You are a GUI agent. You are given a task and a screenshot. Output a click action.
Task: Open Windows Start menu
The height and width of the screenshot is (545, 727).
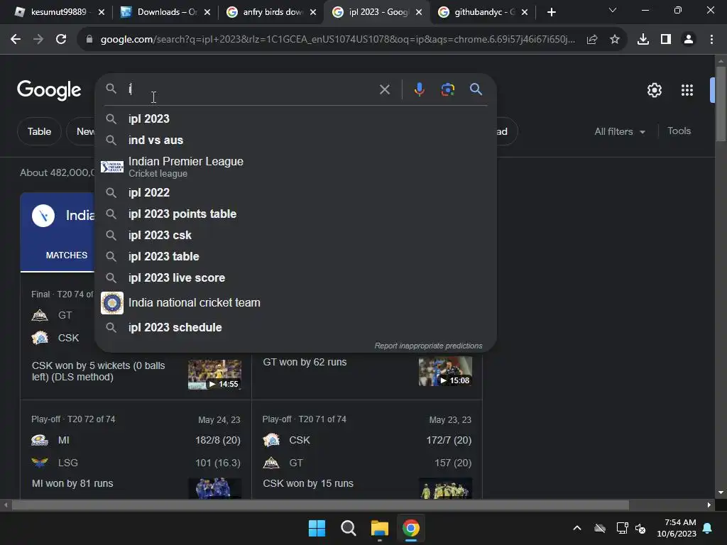[317, 528]
